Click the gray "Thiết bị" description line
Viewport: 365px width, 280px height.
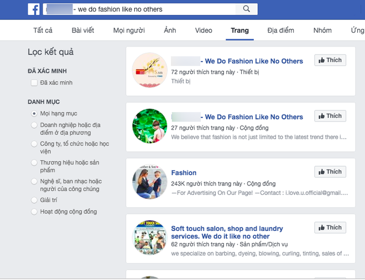[181, 81]
